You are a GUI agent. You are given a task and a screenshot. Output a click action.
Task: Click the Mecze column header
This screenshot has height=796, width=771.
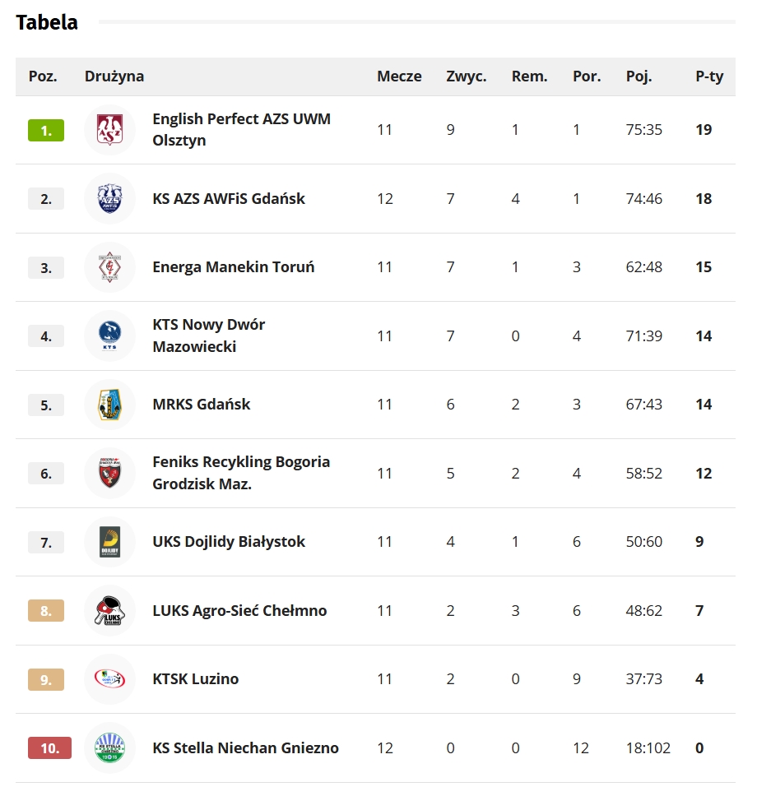click(399, 76)
